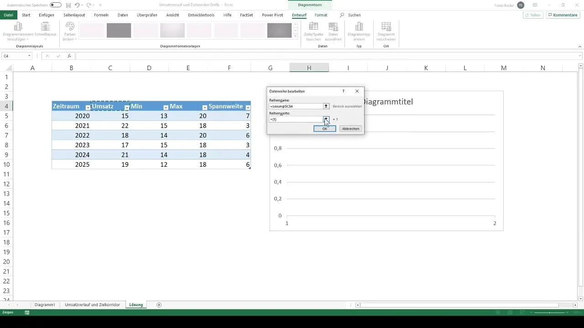This screenshot has width=584, height=328.
Task: Click the Fabio Basler account avatar
Action: (521, 5)
